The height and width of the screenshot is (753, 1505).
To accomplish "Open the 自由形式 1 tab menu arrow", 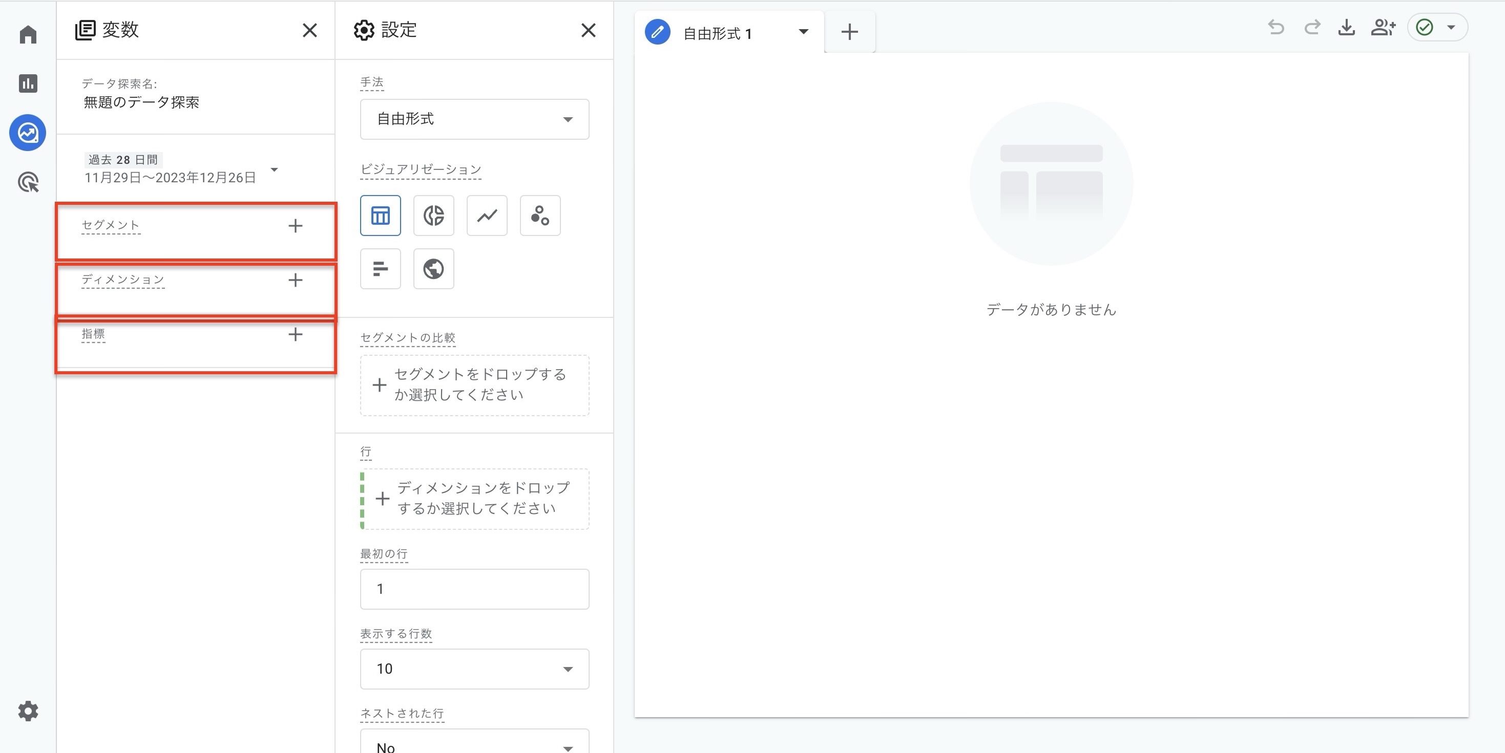I will pyautogui.click(x=803, y=32).
